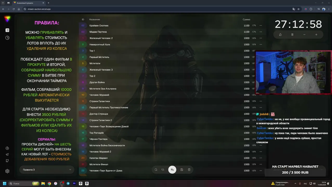Open the lots list view in sidebar
Screen dimensions: 332x187
(x=7, y=30)
